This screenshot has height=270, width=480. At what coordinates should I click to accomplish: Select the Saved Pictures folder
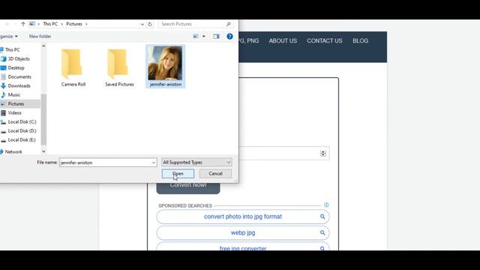click(119, 67)
